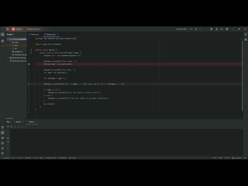Toggle the read-only lock icon in the status bar

tap(245, 158)
